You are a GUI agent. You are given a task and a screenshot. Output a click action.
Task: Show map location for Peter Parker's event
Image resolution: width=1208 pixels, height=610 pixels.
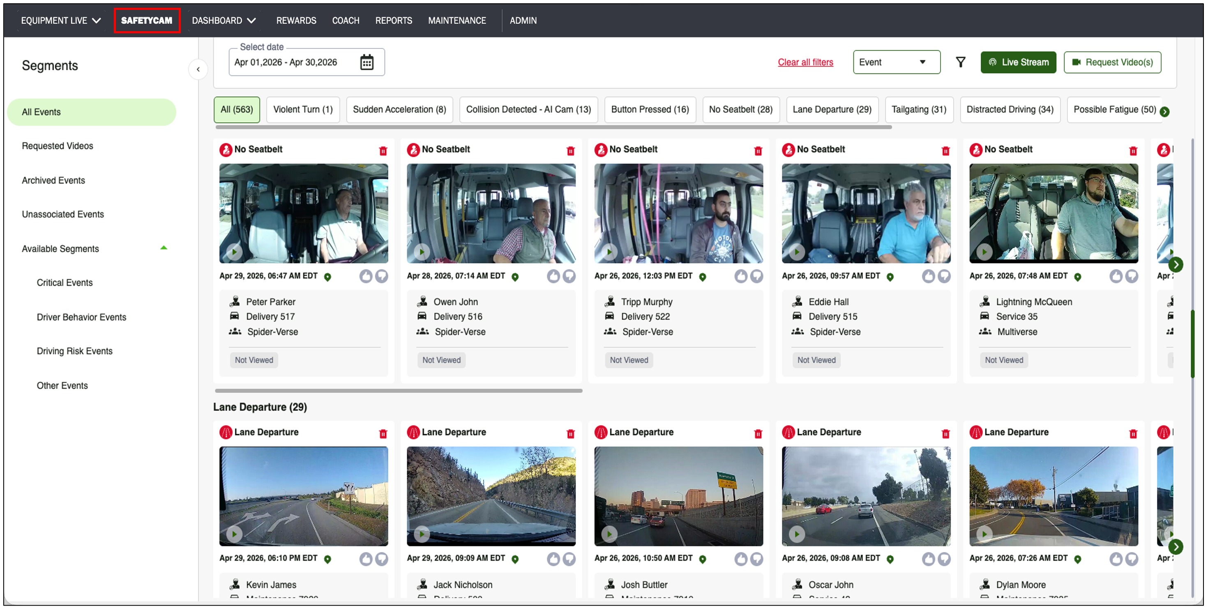tap(328, 277)
